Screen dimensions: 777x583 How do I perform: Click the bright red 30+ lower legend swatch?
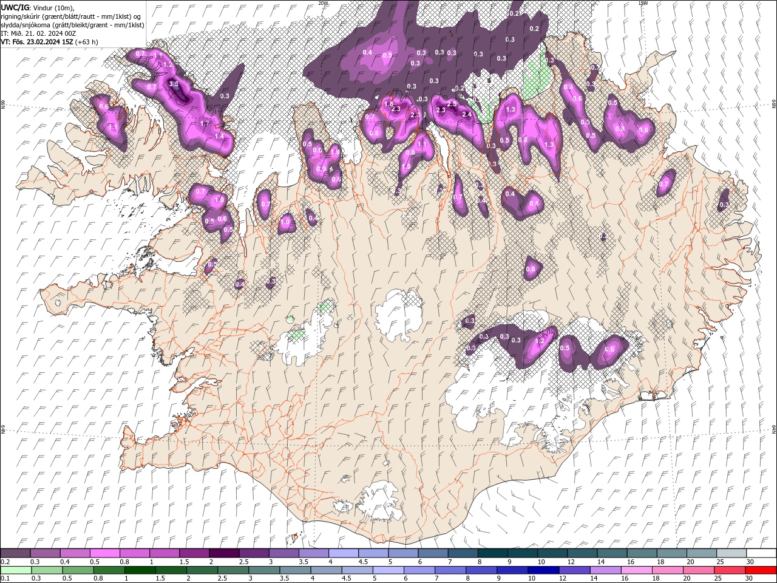click(x=760, y=570)
